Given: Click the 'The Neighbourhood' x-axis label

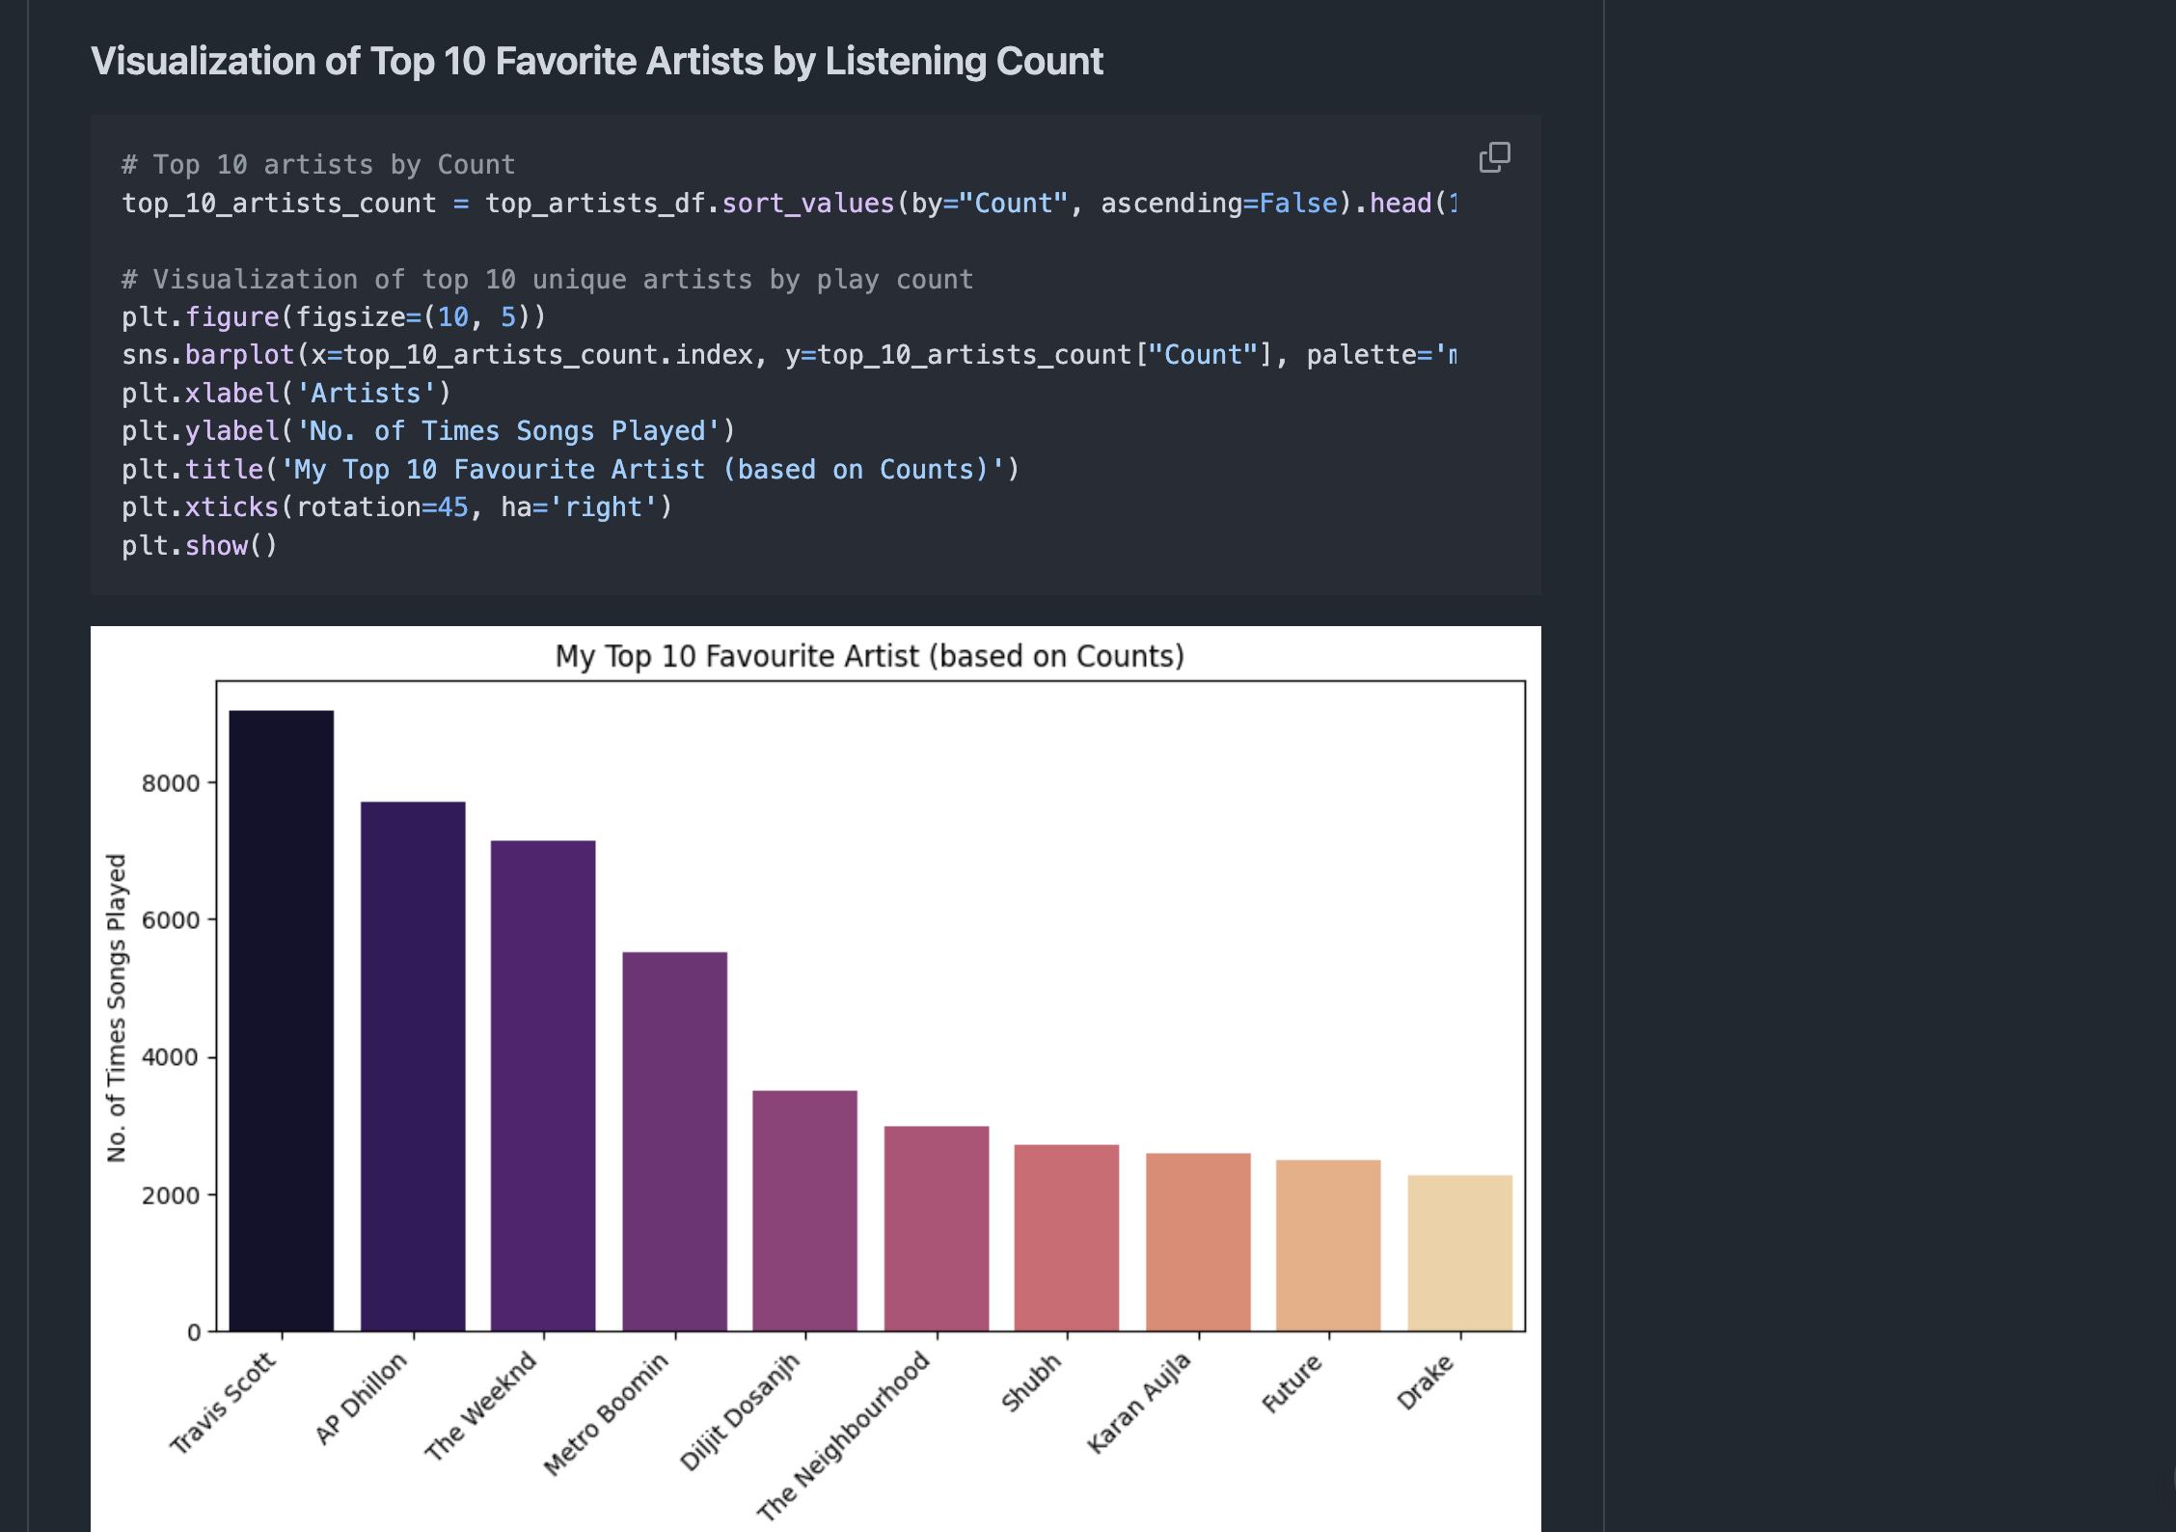Looking at the screenshot, I should (844, 1436).
